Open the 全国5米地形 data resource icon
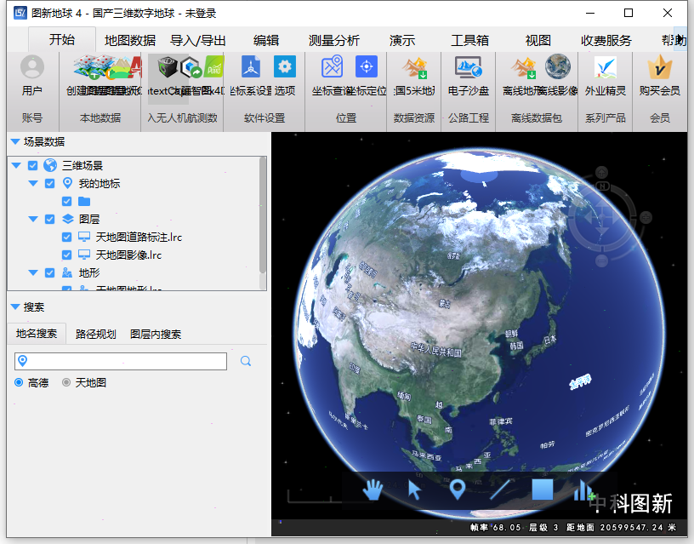This screenshot has height=544, width=694. (415, 67)
